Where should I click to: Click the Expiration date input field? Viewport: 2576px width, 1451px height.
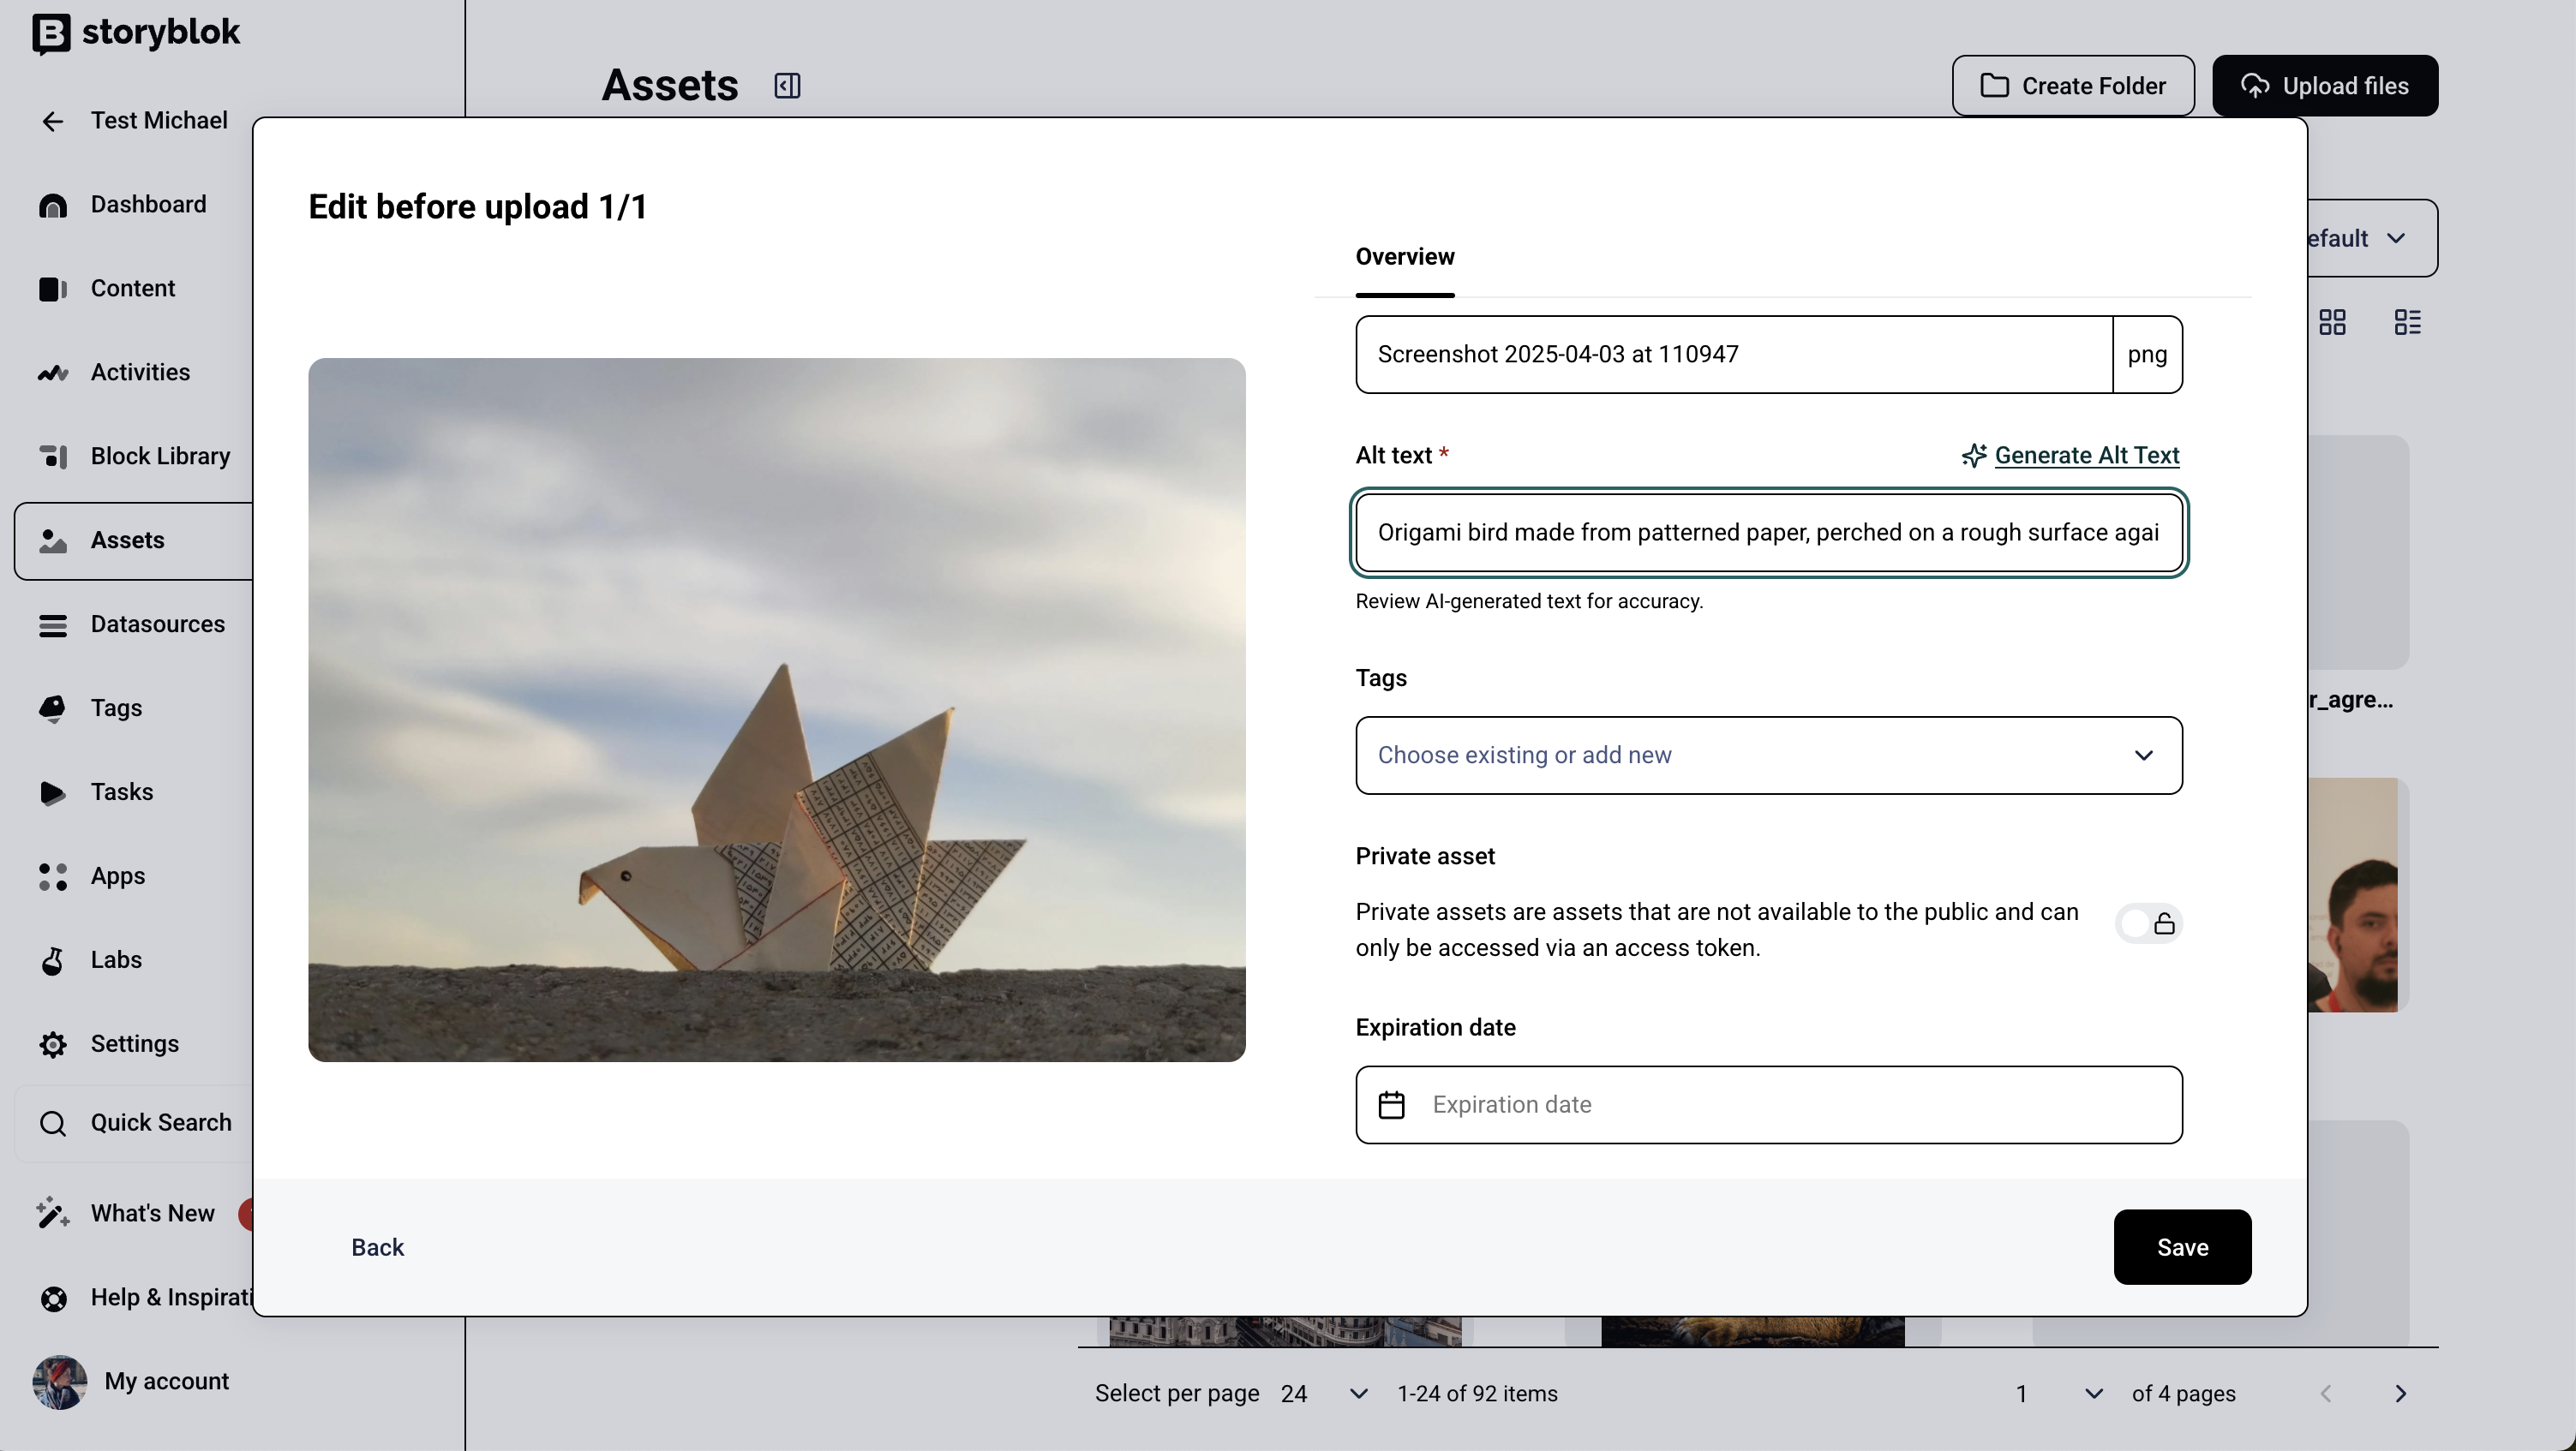pos(1768,1105)
